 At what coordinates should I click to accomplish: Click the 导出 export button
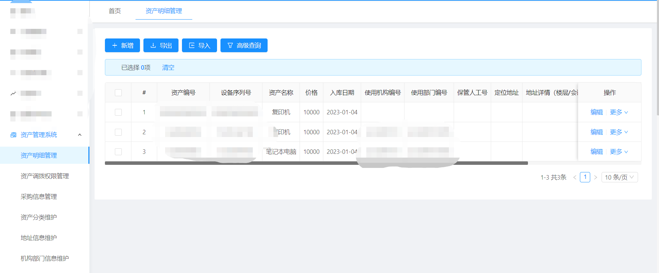161,45
